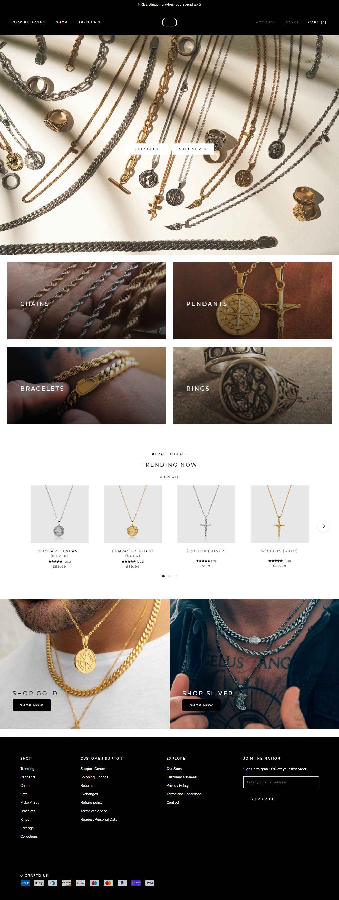
Task: Open the Crucifix (Gold) product thumbnail
Action: pyautogui.click(x=279, y=514)
